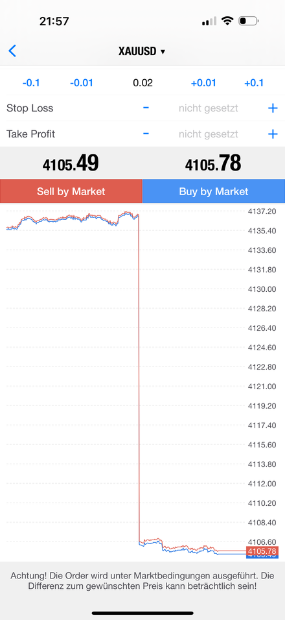Tap the battery status icon

(x=248, y=21)
